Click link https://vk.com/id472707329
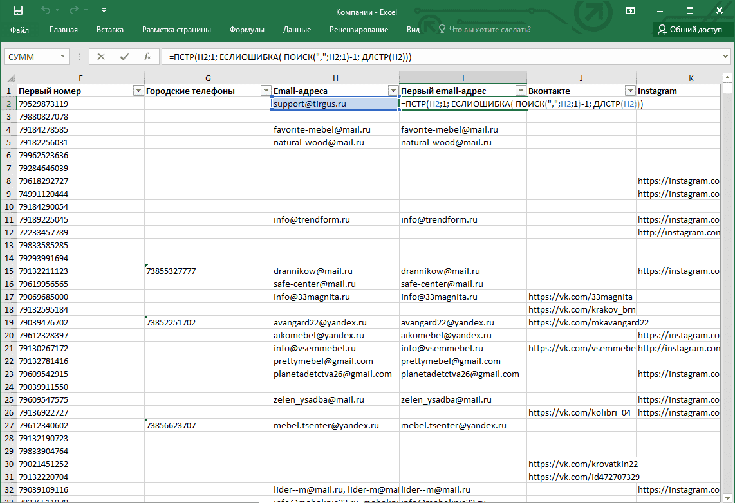The width and height of the screenshot is (735, 503). tap(584, 477)
